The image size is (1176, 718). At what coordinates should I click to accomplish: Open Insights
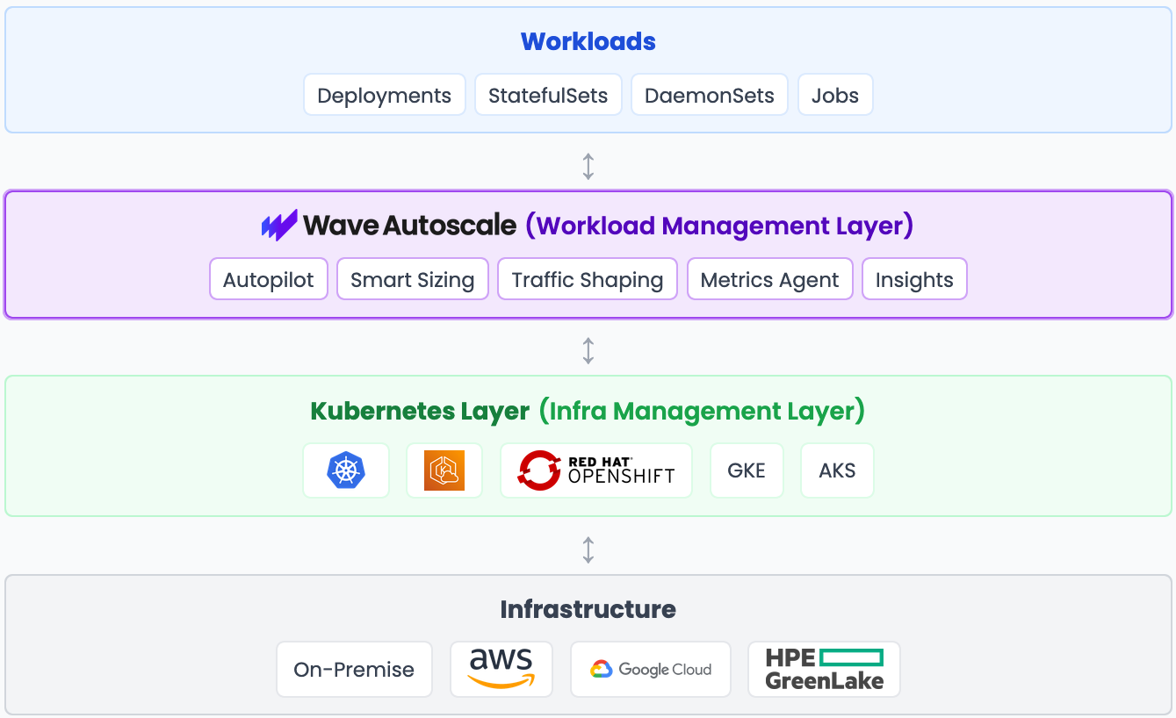[914, 279]
